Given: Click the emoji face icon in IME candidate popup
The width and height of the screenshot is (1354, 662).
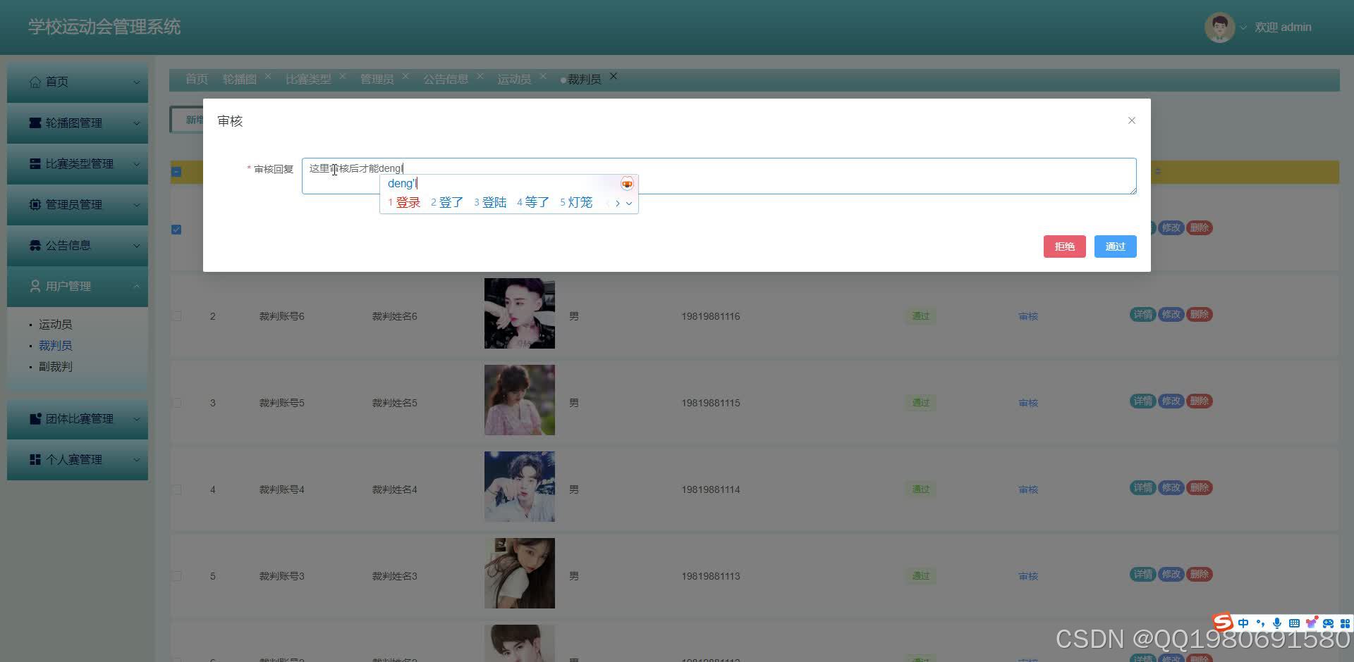Looking at the screenshot, I should tap(627, 184).
